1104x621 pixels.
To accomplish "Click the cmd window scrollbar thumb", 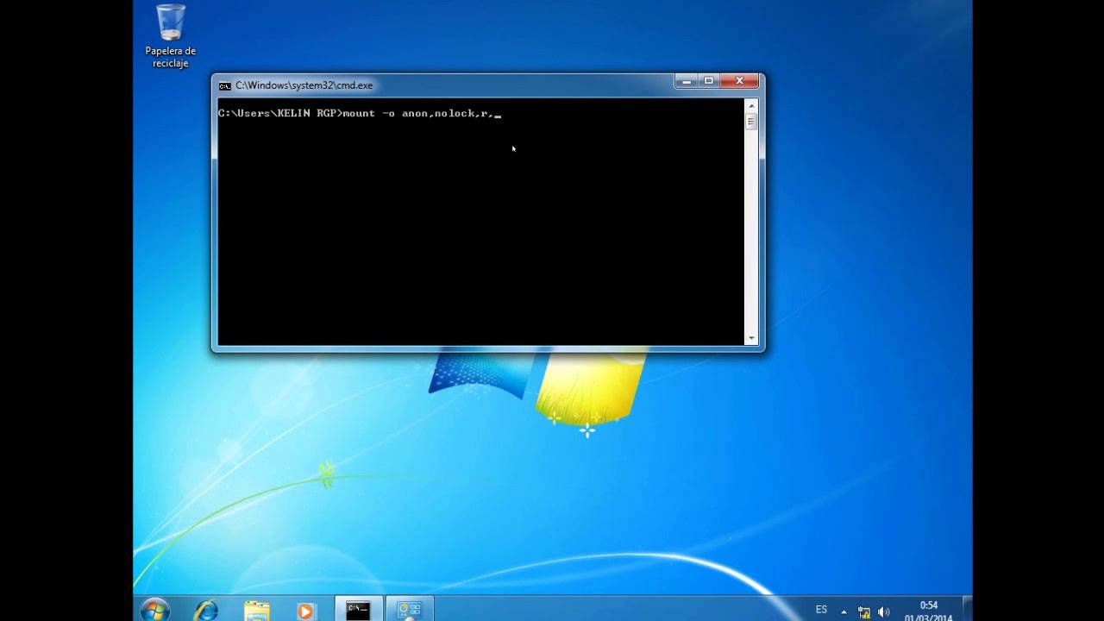I will (x=751, y=122).
